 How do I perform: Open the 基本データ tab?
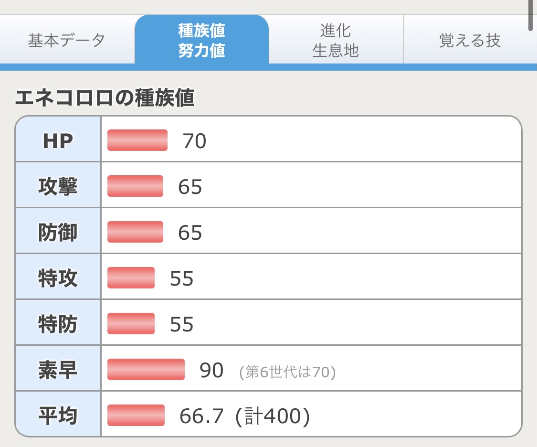[x=66, y=40]
